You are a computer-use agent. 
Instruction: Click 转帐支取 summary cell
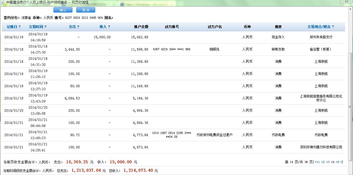278,49
